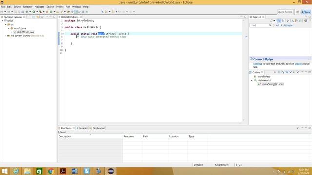Click the editor horizontal scrollbar
The width and height of the screenshot is (312, 175).
(153, 123)
